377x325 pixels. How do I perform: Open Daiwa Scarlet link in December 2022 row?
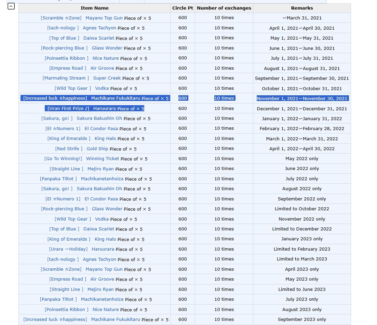click(98, 229)
